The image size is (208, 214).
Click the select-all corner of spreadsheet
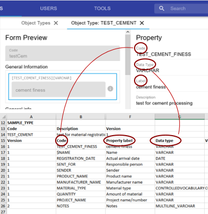click(x=3, y=117)
